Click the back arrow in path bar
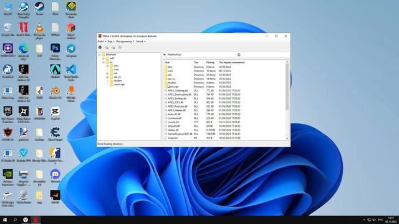Screen dimensions: 399x224 pos(165,55)
